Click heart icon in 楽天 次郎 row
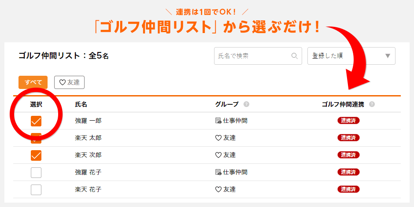 tap(218, 155)
